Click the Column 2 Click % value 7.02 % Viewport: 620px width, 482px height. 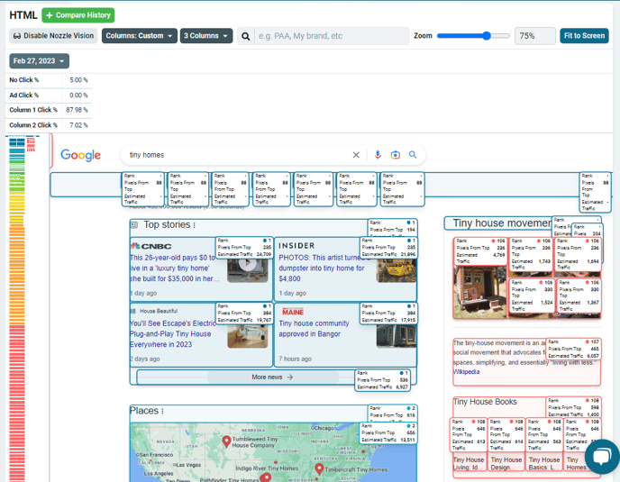[78, 125]
